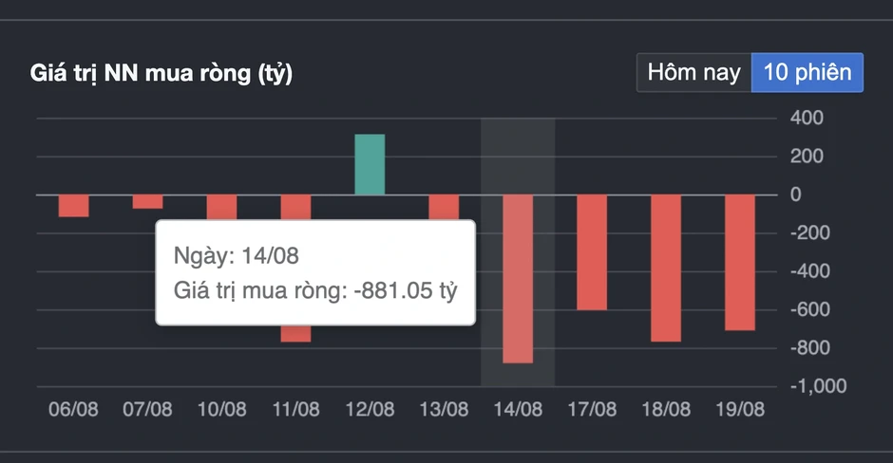Viewport: 893px width, 463px height.
Task: Select the 10 phiên tab
Action: (x=807, y=73)
